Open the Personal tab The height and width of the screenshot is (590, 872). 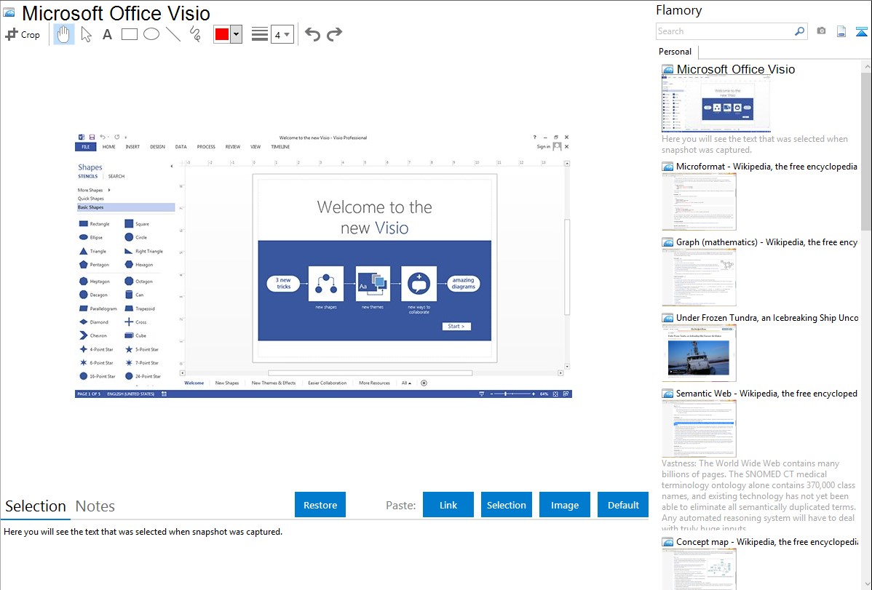coord(675,52)
